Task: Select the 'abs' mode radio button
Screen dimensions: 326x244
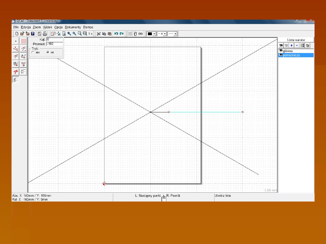Action: click(x=33, y=52)
